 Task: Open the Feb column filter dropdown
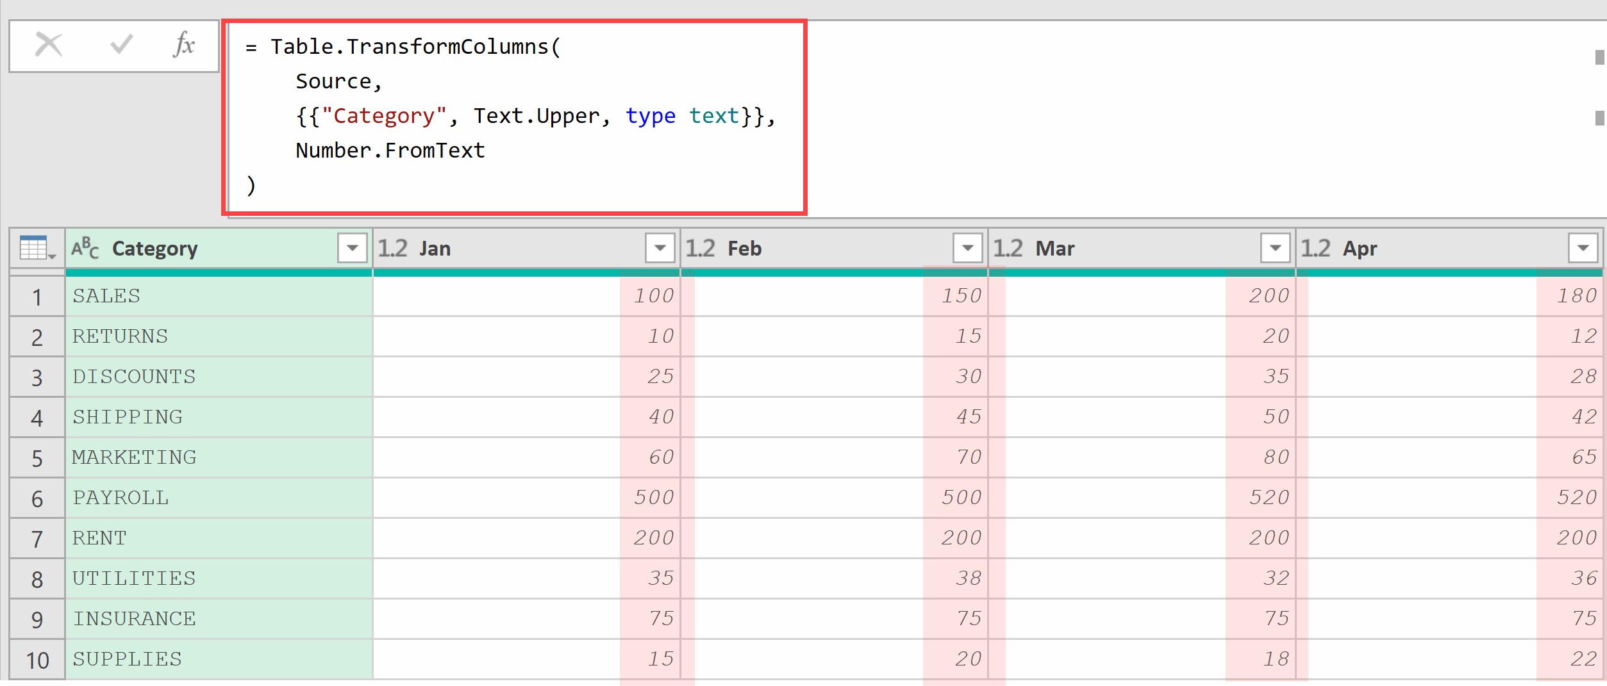point(967,248)
